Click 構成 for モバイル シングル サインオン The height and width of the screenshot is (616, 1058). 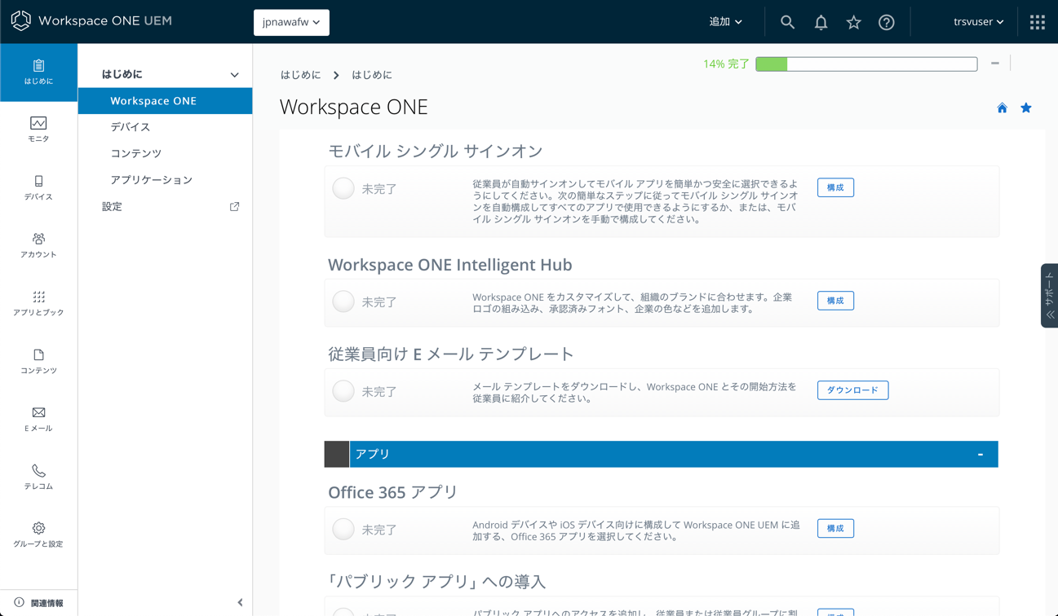coord(835,187)
